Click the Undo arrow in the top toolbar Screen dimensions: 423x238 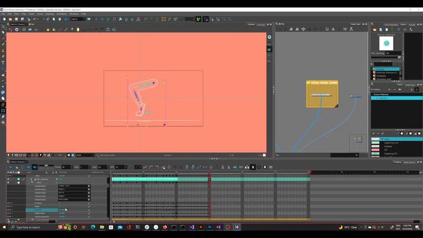click(x=34, y=19)
